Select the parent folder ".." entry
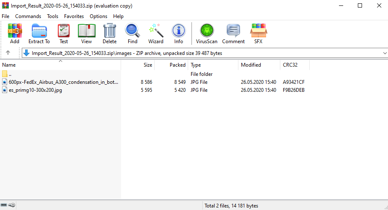This screenshot has height=210, width=388. click(x=10, y=74)
